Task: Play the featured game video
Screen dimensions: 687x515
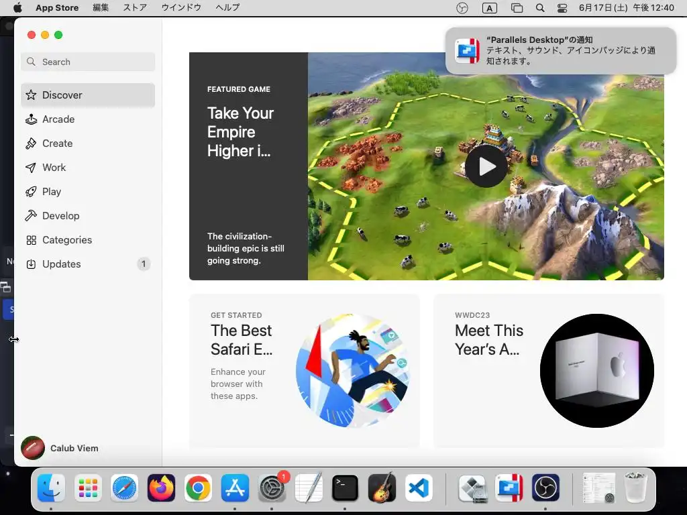Action: coord(486,166)
